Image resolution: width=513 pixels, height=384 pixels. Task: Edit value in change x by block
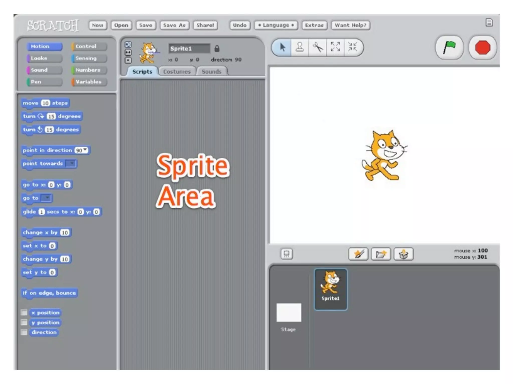[x=65, y=233]
